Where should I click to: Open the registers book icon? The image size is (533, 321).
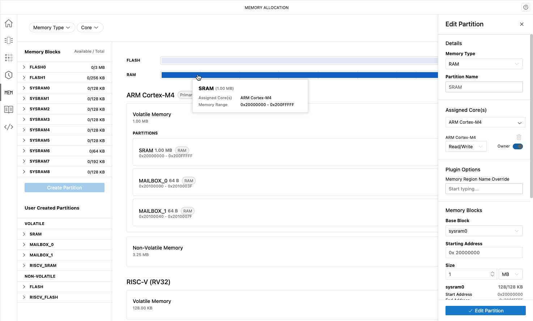[9, 110]
